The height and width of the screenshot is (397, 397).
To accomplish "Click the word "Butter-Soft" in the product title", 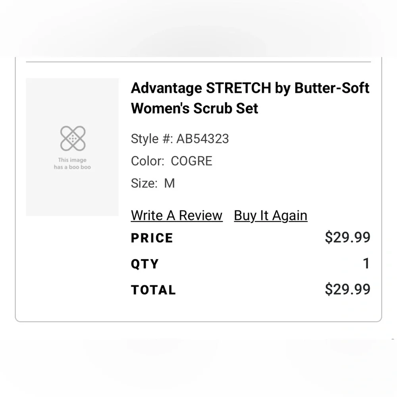I will pos(332,88).
